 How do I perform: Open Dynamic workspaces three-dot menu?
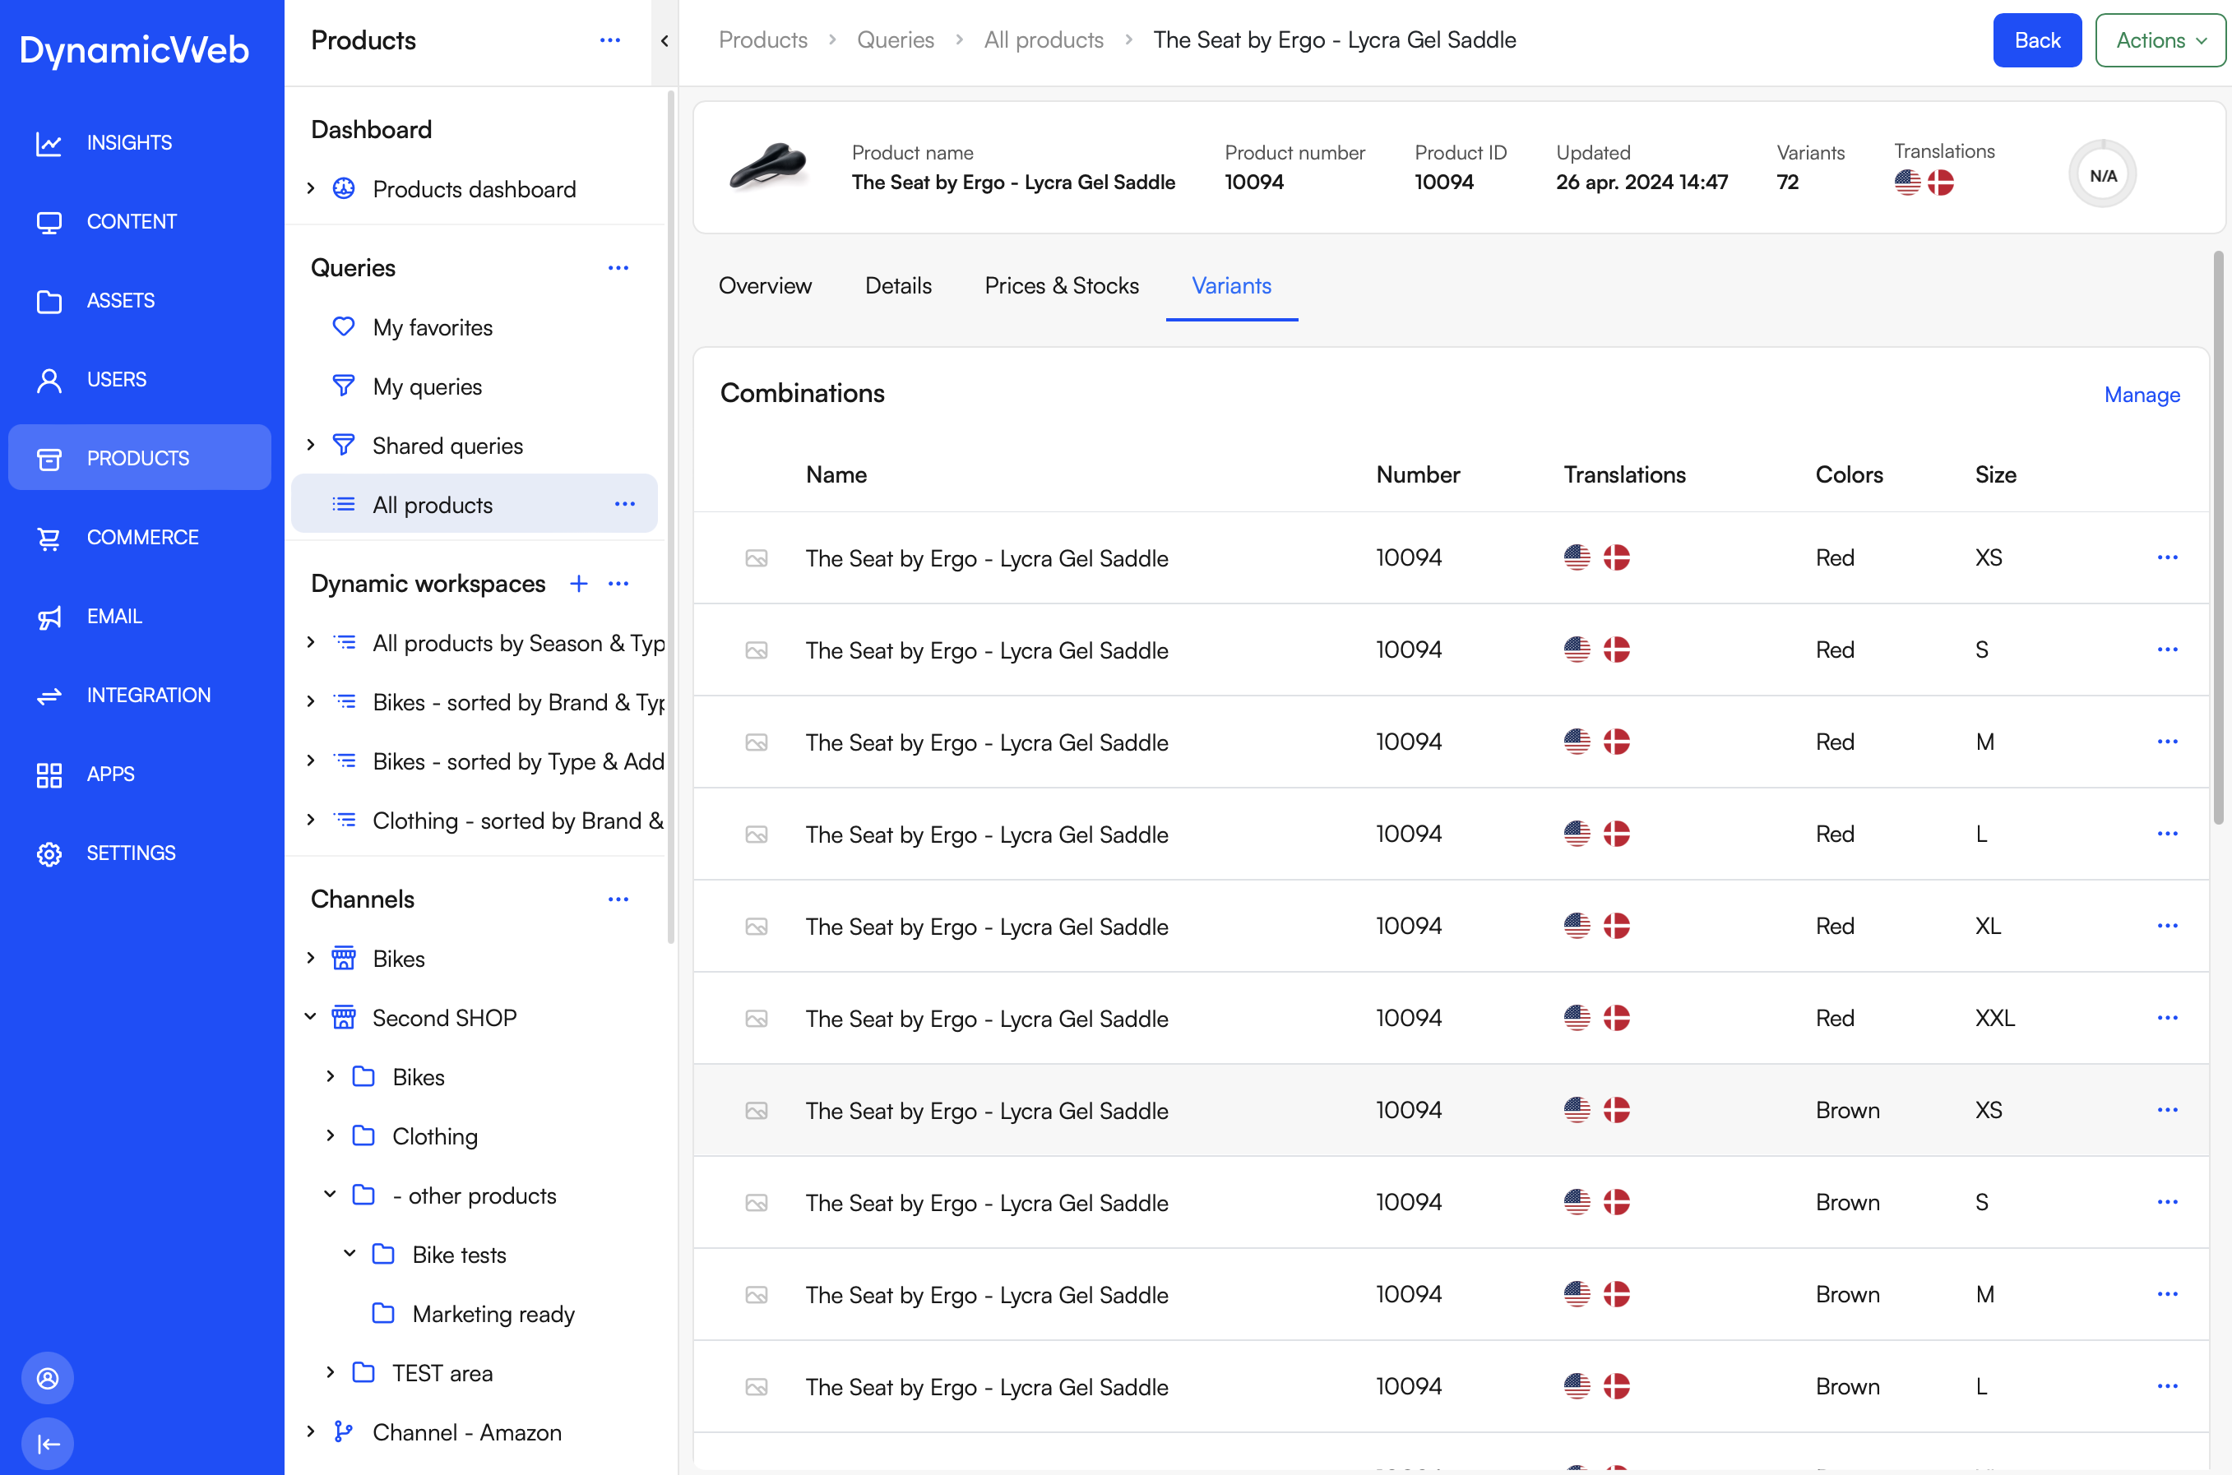[618, 583]
